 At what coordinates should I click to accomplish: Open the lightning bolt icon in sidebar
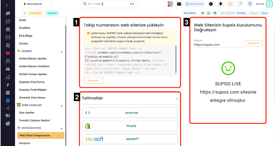pyautogui.click(x=8, y=85)
